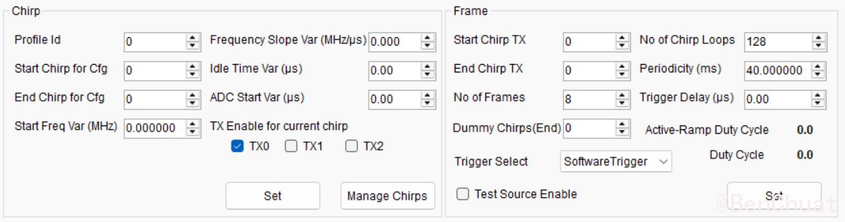Viewport: 845px width, 222px height.
Task: Click Set button in Chirp panel
Action: [272, 196]
